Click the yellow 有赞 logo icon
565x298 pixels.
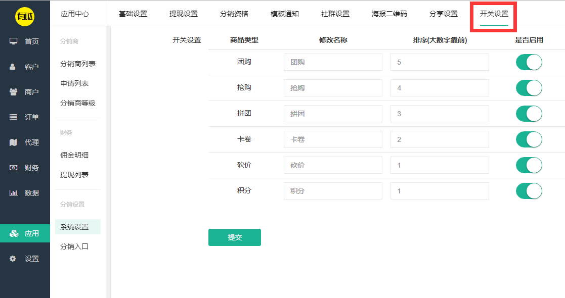pos(25,16)
